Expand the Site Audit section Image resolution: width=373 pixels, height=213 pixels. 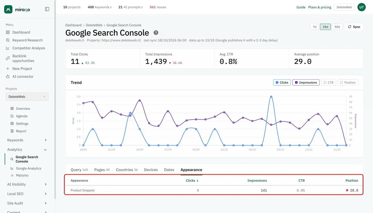pos(27,203)
